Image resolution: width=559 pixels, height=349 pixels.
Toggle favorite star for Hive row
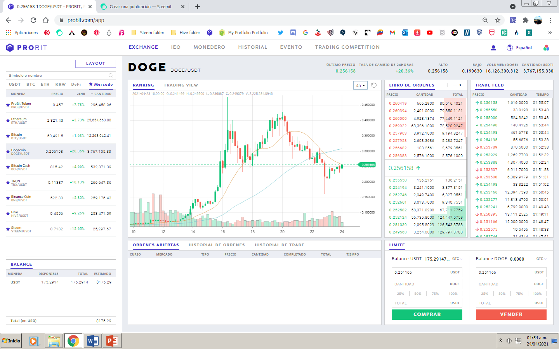click(8, 214)
